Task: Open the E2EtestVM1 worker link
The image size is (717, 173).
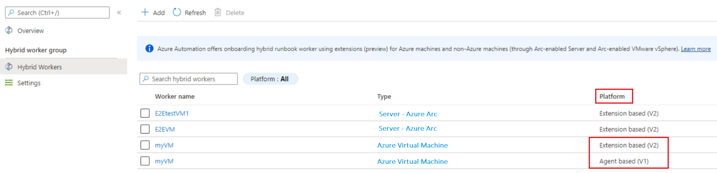Action: pos(172,113)
